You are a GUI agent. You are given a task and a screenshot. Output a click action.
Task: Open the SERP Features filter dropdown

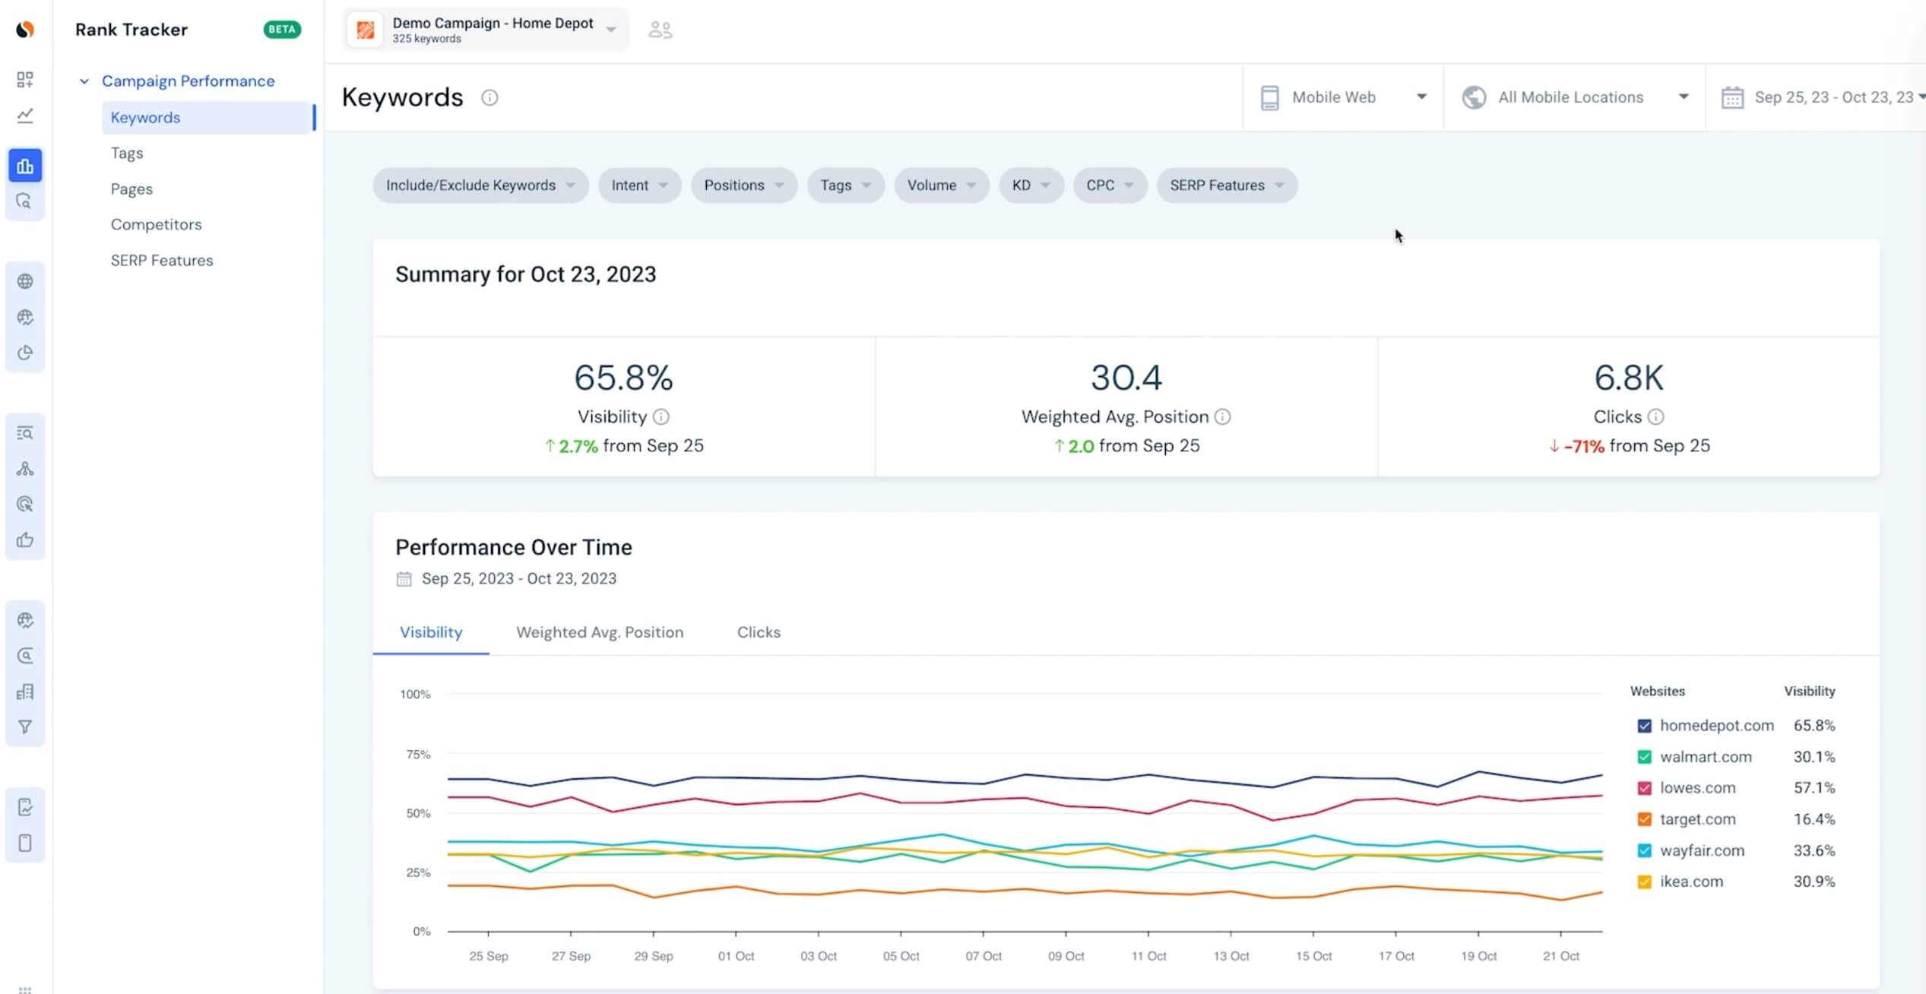point(1227,185)
